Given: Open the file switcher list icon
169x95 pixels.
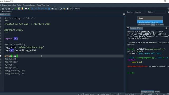Looking at the screenshot, I should [9, 9].
